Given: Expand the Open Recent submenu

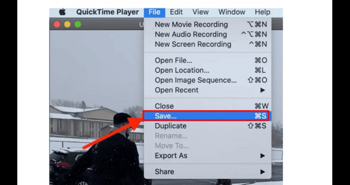Looking at the screenshot, I should pos(208,90).
